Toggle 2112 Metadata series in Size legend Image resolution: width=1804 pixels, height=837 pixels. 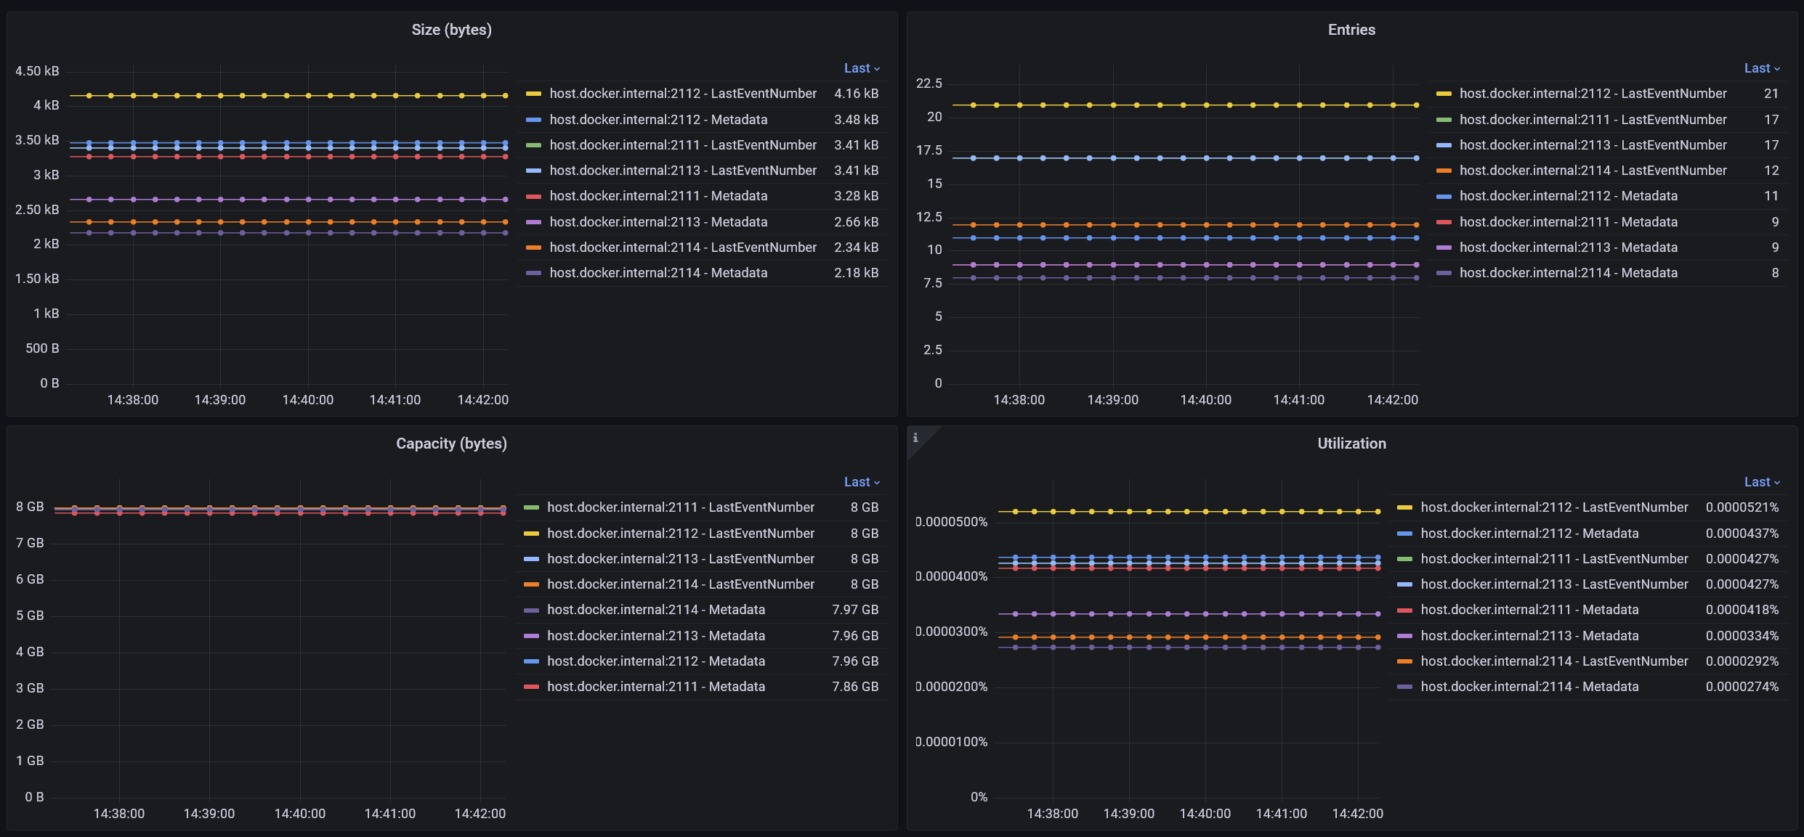coord(658,120)
